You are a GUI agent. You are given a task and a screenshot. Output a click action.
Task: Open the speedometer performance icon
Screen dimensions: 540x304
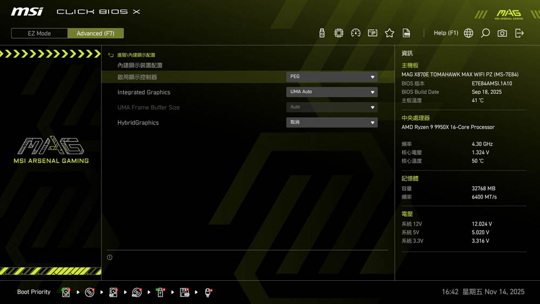pyautogui.click(x=355, y=33)
